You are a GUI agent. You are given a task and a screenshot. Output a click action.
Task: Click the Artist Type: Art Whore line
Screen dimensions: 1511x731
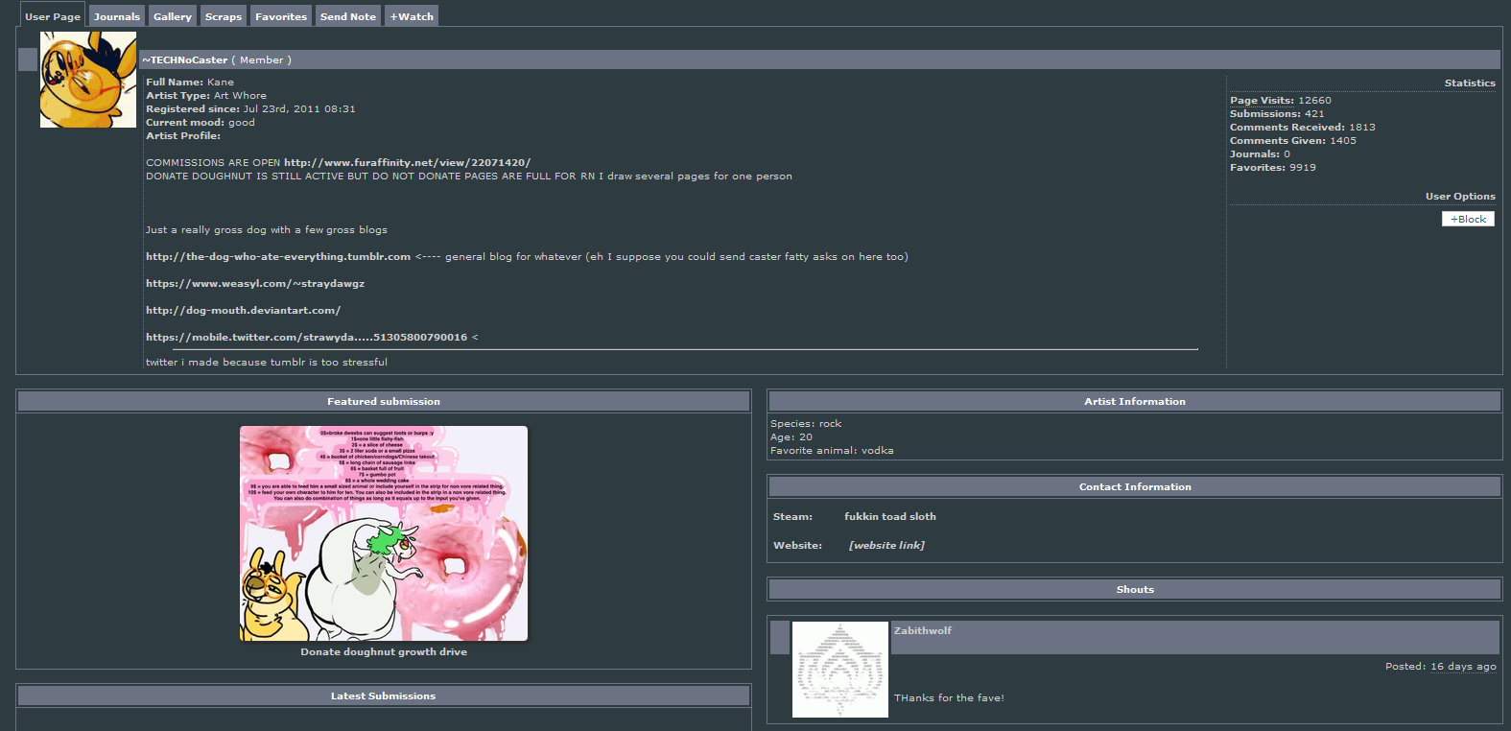pyautogui.click(x=206, y=96)
